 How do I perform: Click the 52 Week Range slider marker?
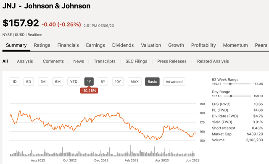click(x=230, y=84)
